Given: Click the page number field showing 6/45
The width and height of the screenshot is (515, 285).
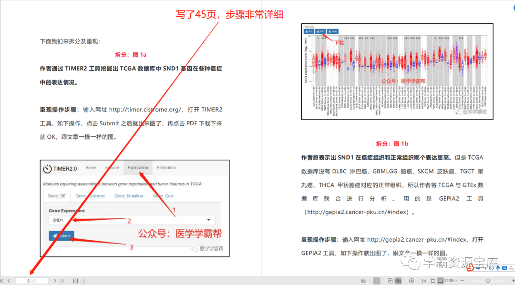Looking at the screenshot, I should pyautogui.click(x=32, y=281).
